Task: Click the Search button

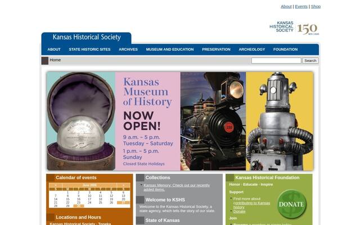Action: click(310, 61)
